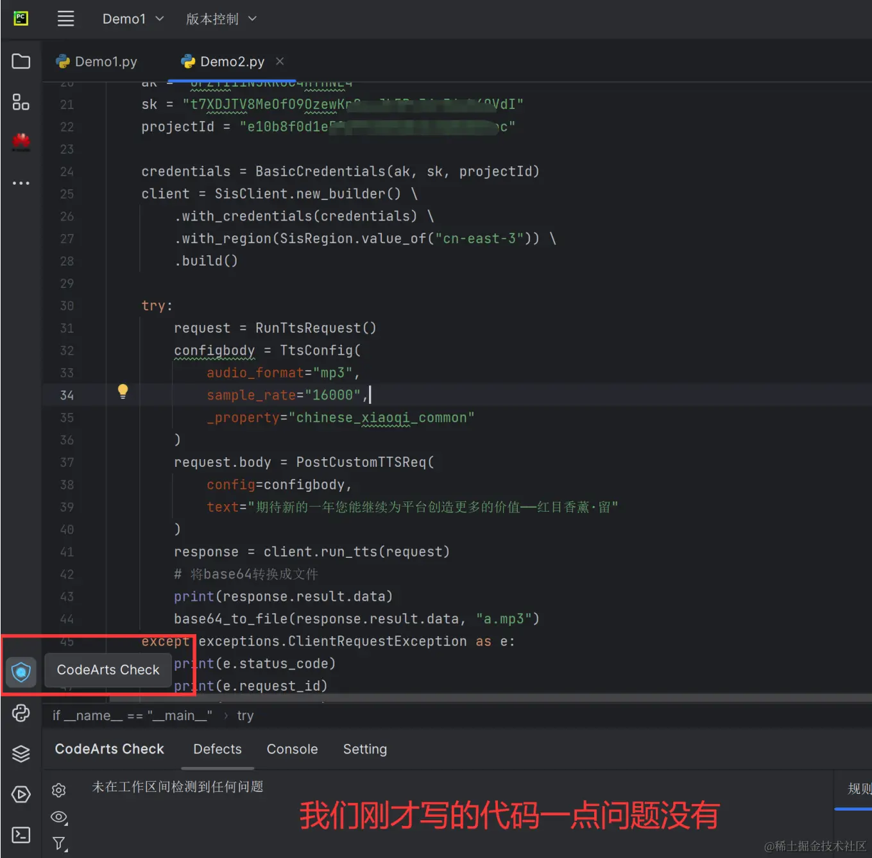Screen dimensions: 872x858
Task: Click the CodeArts Check panel title
Action: point(110,749)
